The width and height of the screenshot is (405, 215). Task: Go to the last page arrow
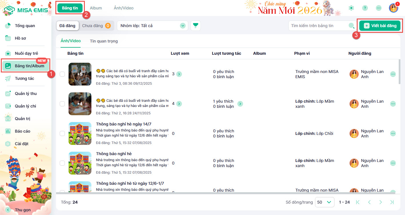click(x=392, y=202)
